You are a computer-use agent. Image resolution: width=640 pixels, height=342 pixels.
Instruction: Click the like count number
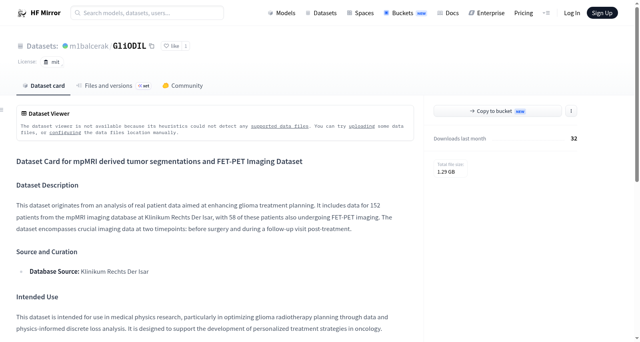click(x=186, y=46)
